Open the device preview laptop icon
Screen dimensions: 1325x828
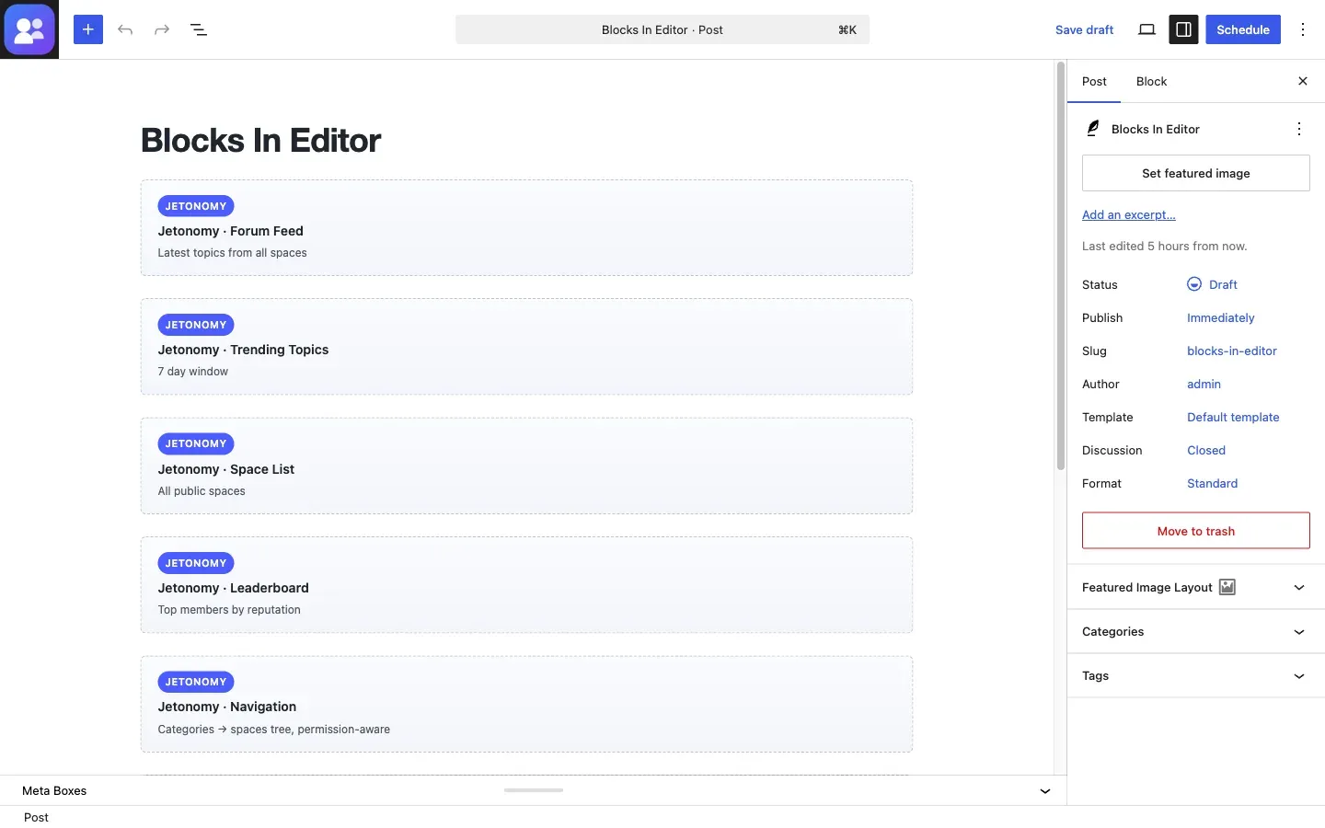pyautogui.click(x=1146, y=29)
